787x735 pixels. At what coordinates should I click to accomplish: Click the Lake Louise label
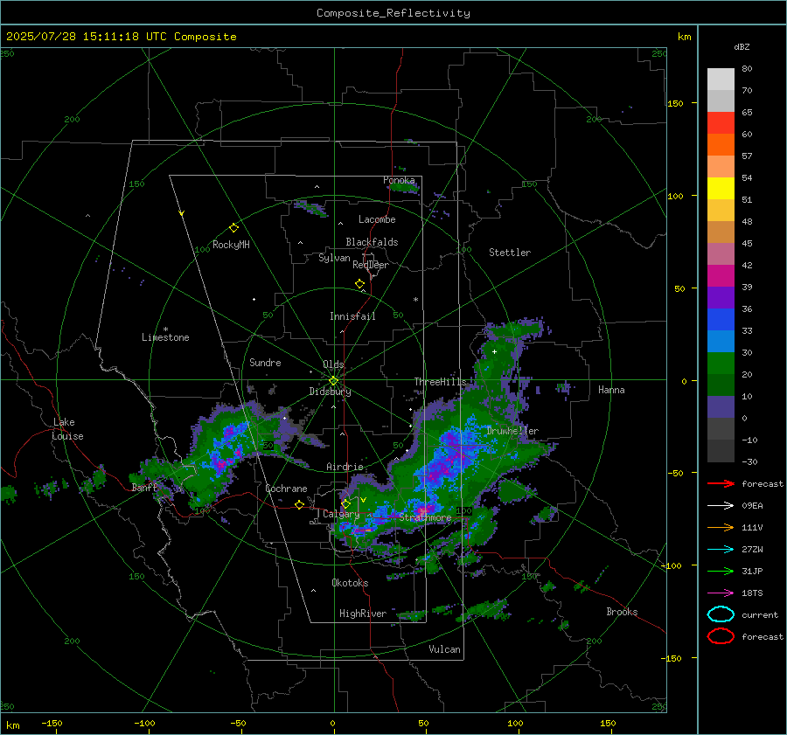click(67, 429)
